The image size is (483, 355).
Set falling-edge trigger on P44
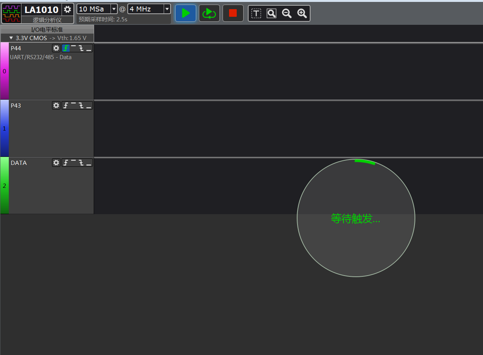[81, 48]
